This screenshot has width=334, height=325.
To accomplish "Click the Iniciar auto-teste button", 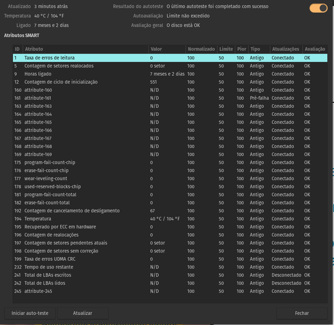I will [x=30, y=313].
